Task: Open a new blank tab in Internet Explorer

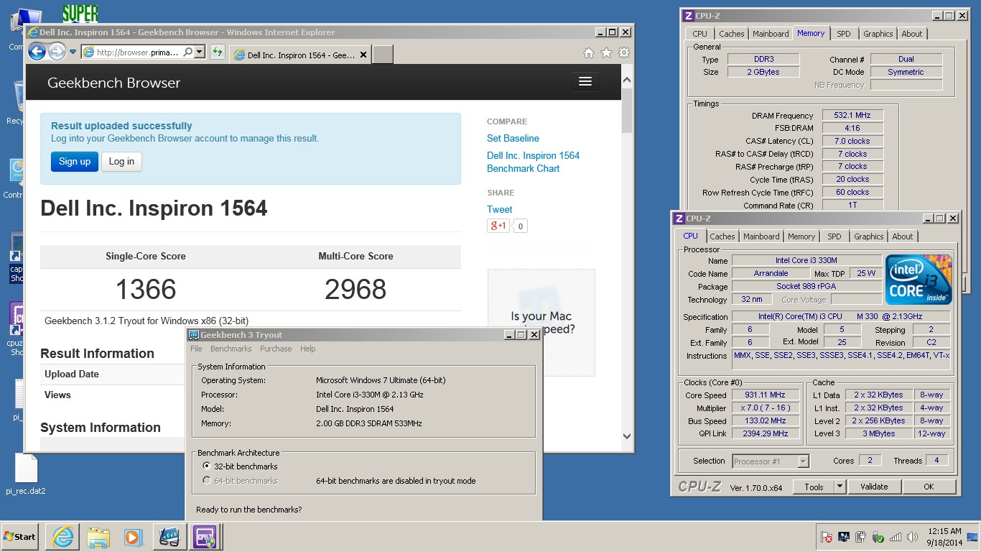Action: [382, 54]
